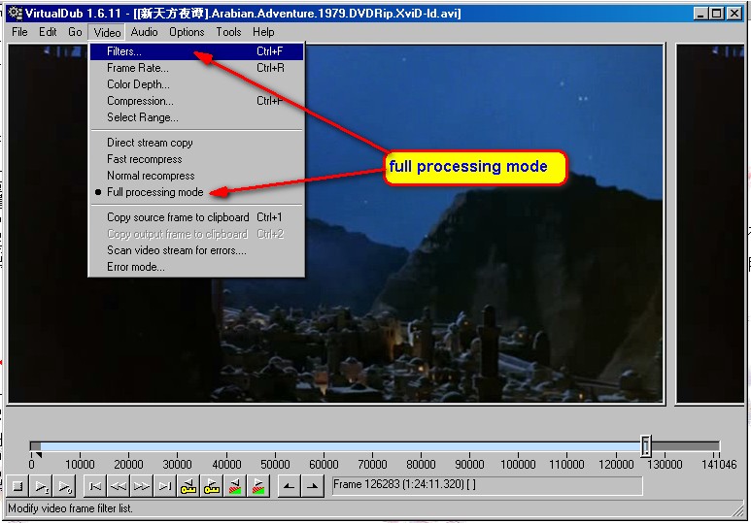Close the open Video menu

tap(107, 33)
